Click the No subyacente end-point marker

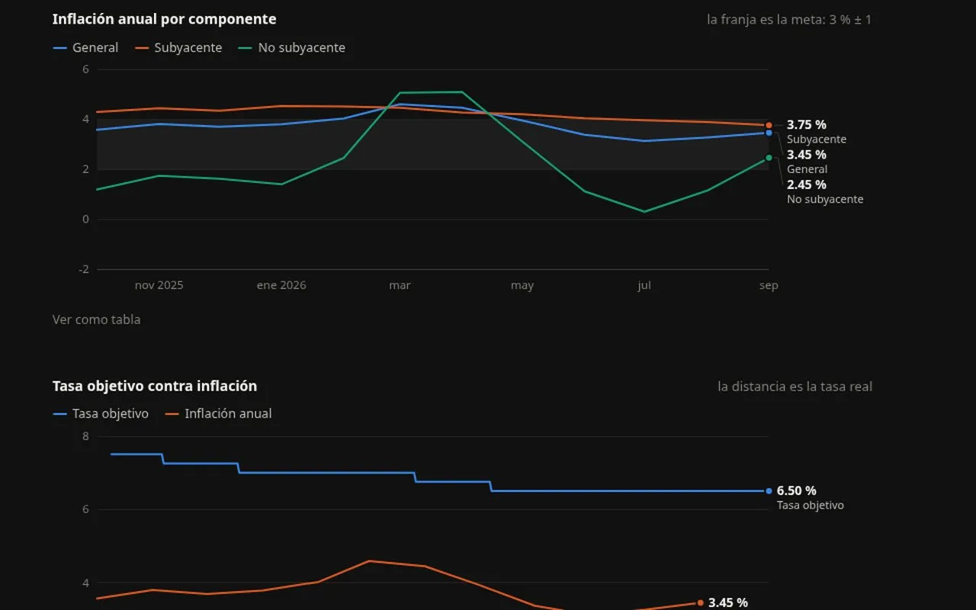(x=769, y=158)
